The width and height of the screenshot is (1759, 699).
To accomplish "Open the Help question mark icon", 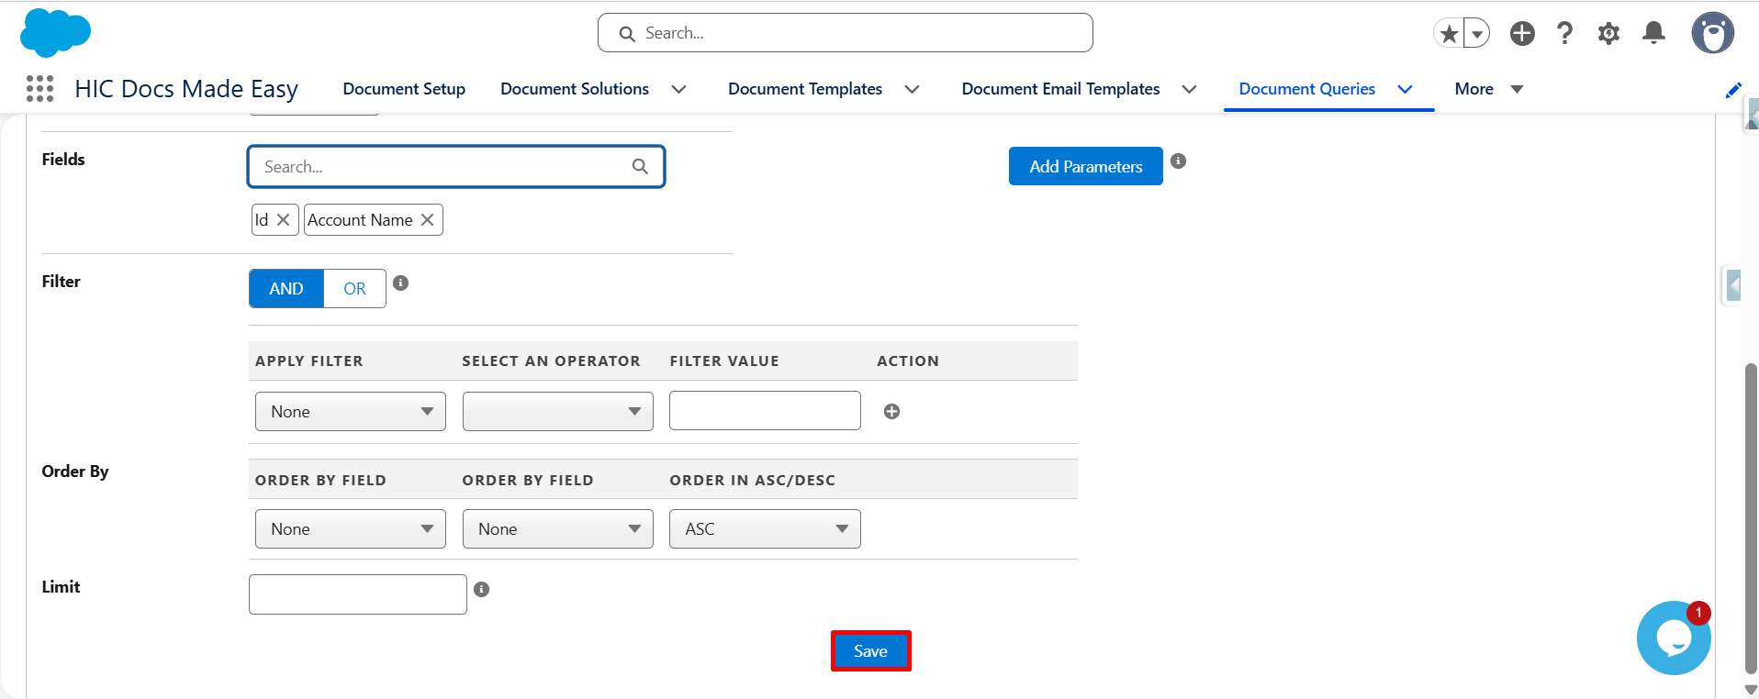I will coord(1564,34).
